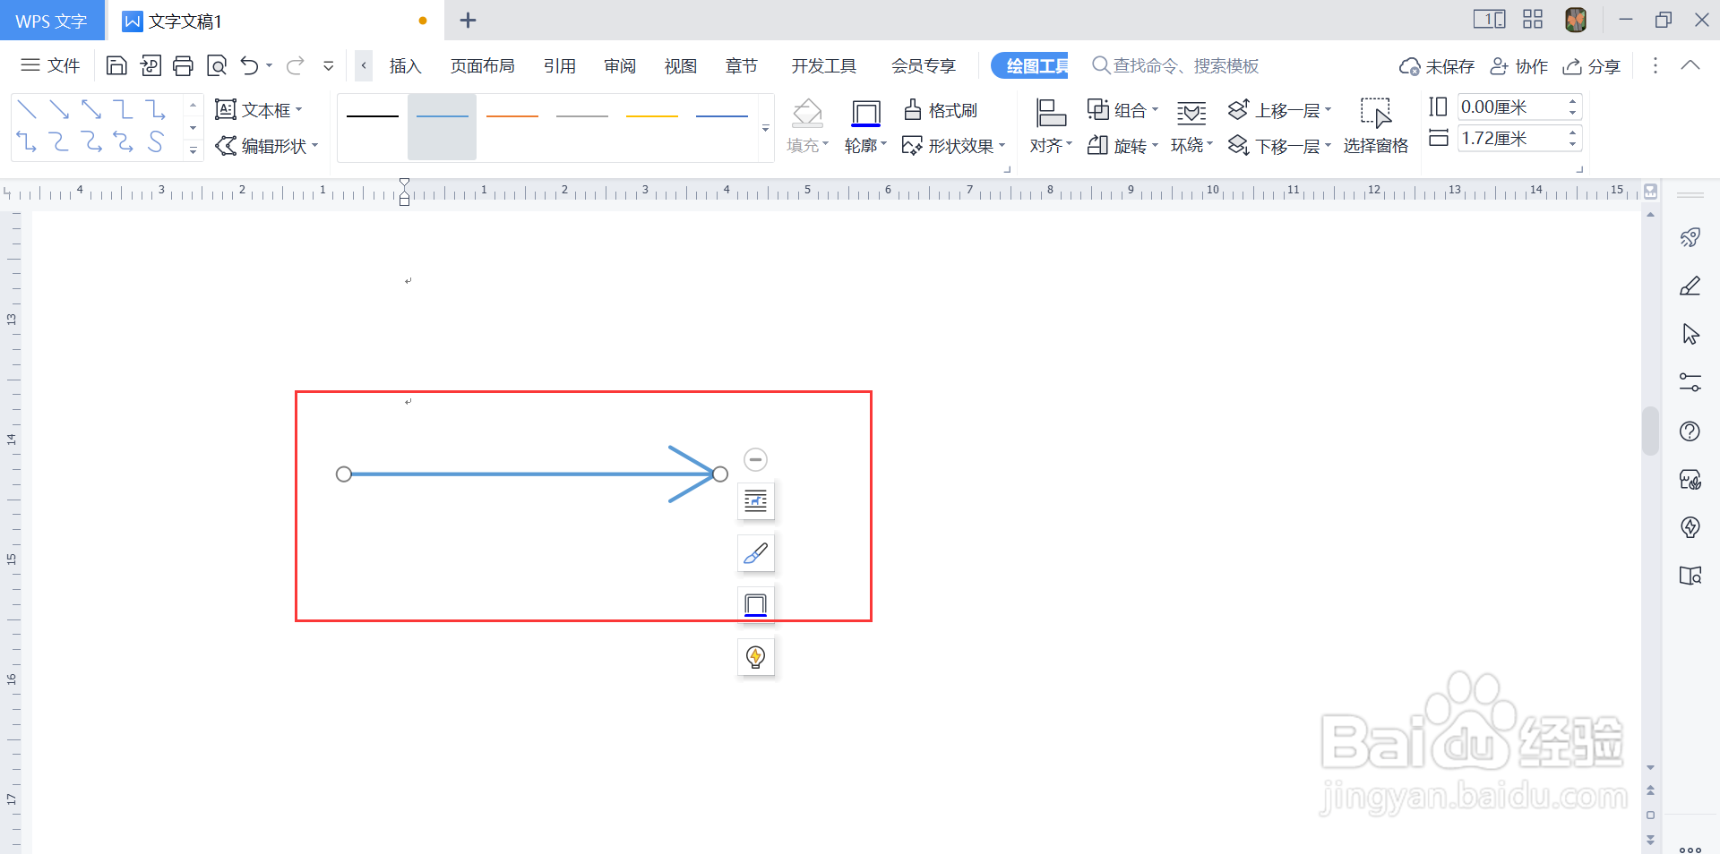Click the Undo arrow icon
Image resolution: width=1720 pixels, height=854 pixels.
tap(250, 65)
